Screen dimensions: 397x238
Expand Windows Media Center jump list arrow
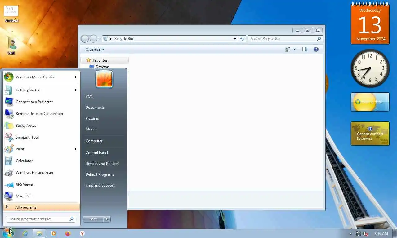[75, 77]
